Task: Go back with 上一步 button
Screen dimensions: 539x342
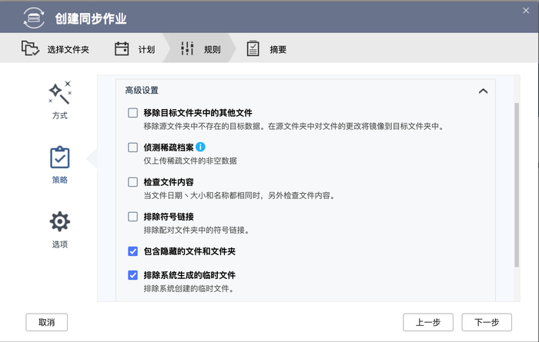Action: coord(428,322)
